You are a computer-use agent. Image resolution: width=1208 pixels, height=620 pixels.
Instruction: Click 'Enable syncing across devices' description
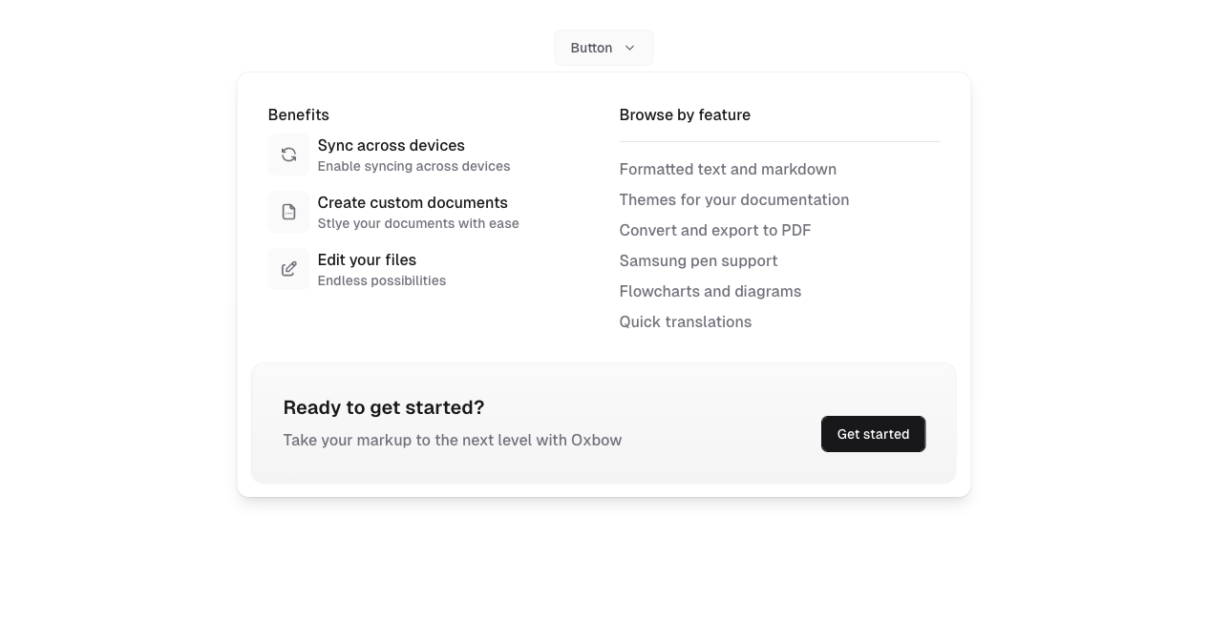pos(413,166)
